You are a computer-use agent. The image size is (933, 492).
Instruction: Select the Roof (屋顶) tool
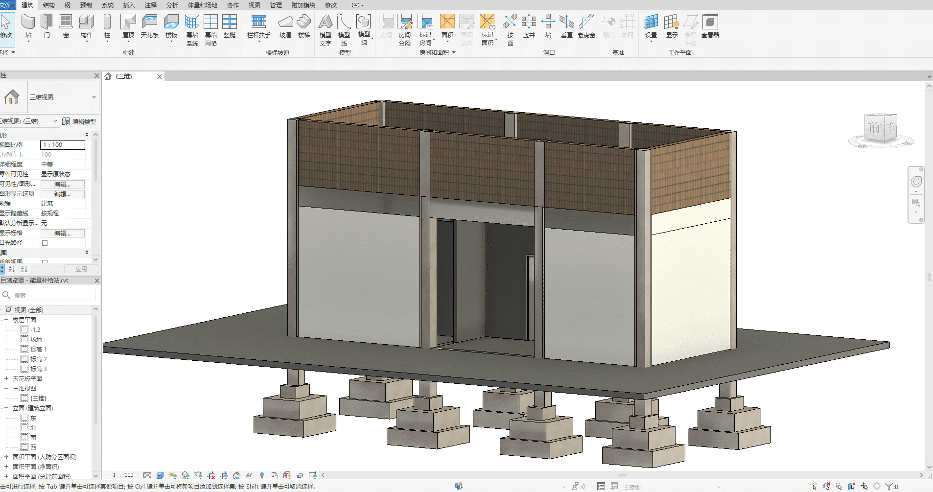tap(128, 27)
